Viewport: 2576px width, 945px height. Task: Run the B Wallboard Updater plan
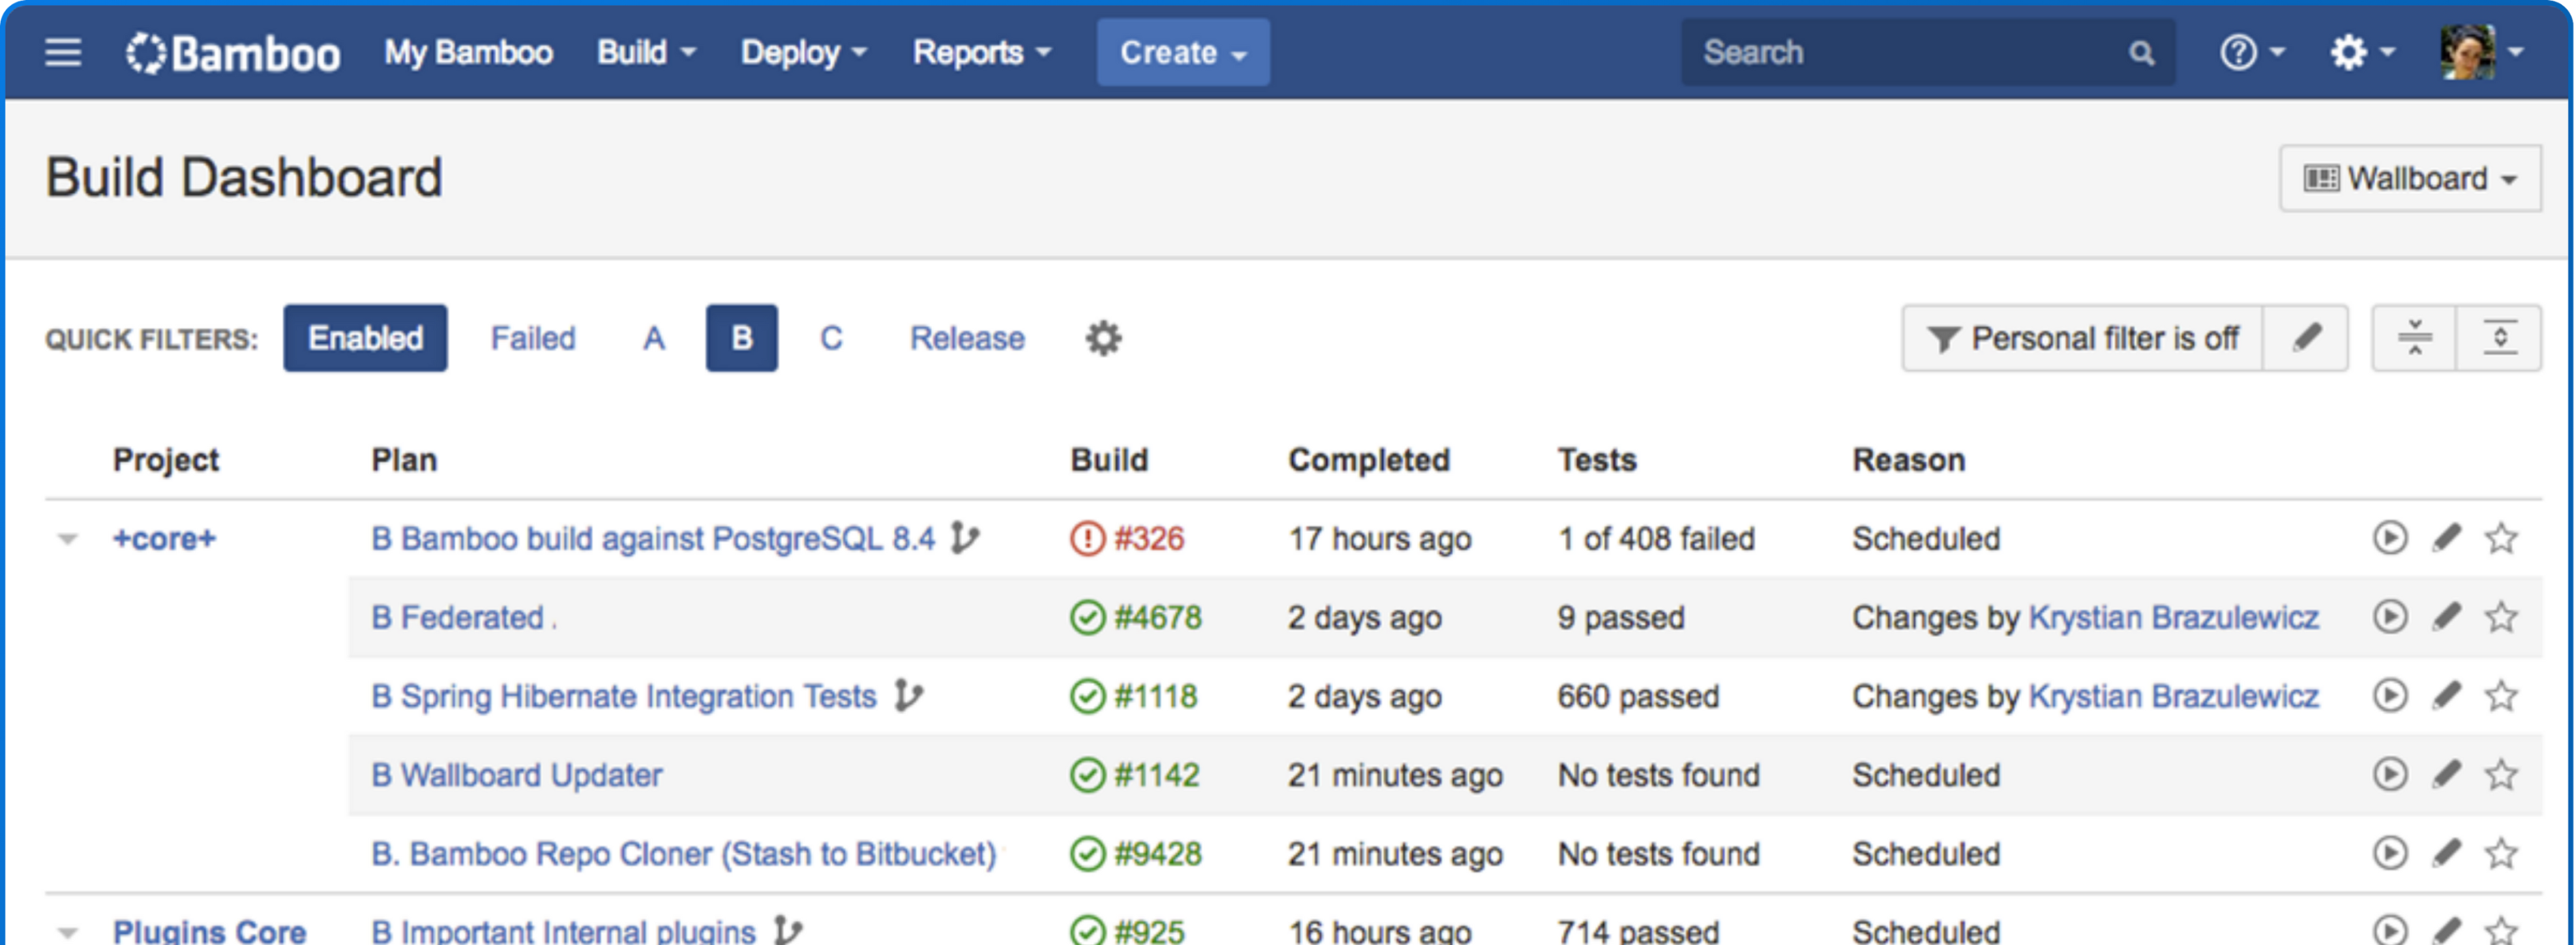[2390, 775]
